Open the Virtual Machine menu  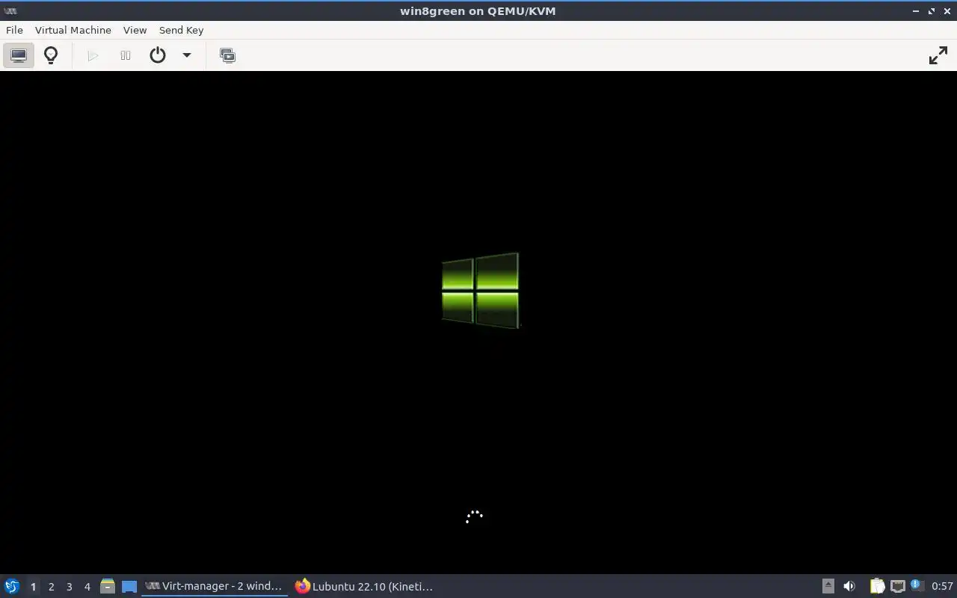tap(73, 30)
